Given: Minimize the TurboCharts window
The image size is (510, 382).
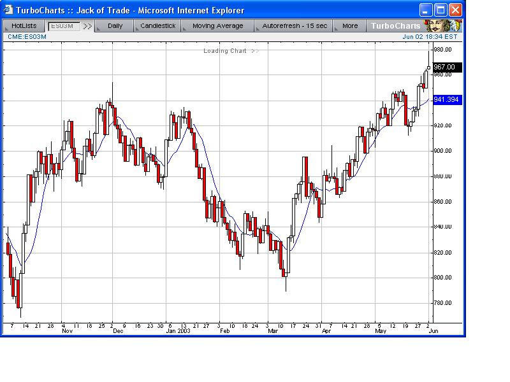Looking at the screenshot, I should coord(425,10).
